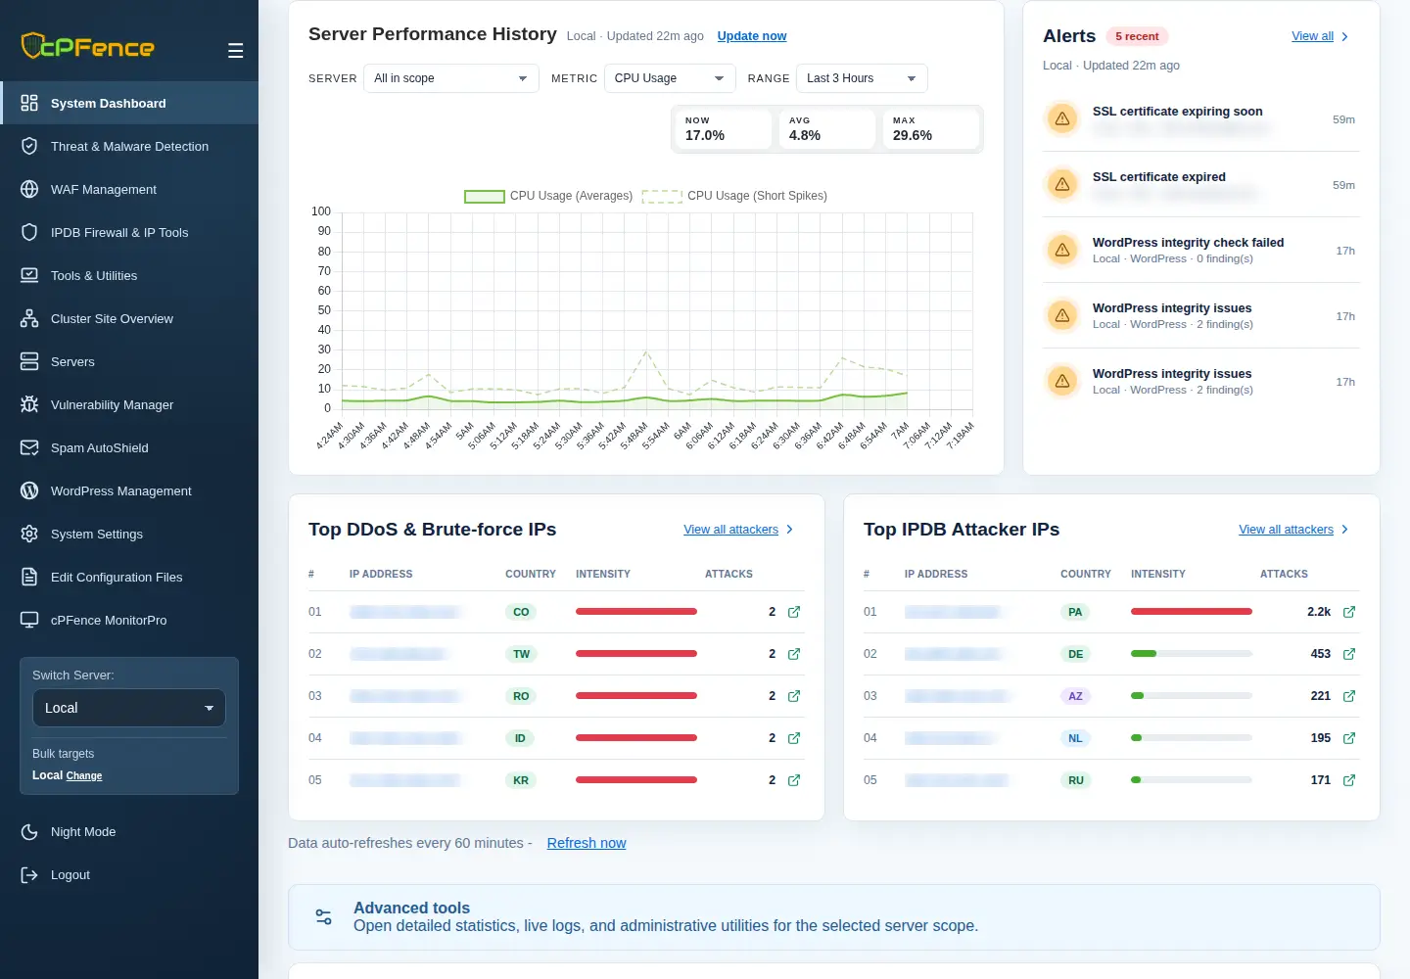Image resolution: width=1410 pixels, height=979 pixels.
Task: Open external link icon for PA attacker row
Action: click(1349, 612)
